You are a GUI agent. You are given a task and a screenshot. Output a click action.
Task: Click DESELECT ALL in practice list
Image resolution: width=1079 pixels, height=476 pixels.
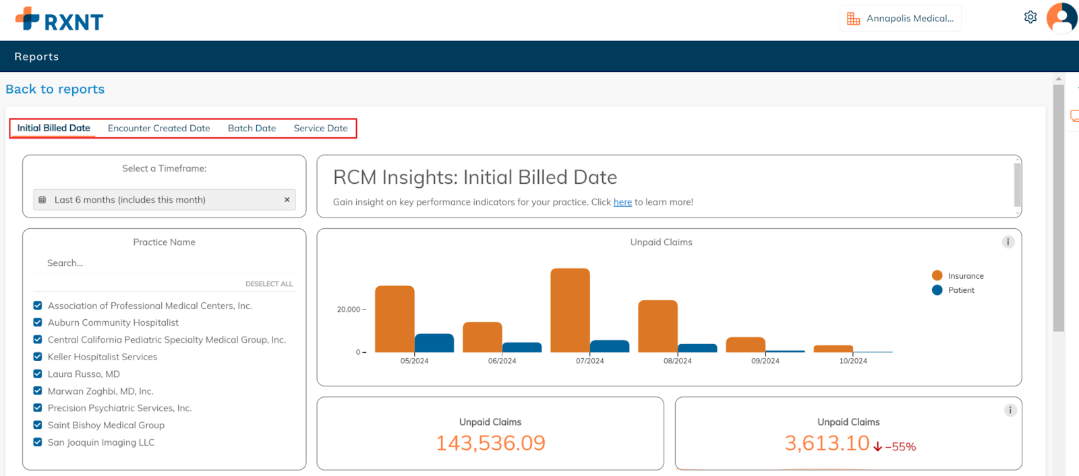(268, 284)
